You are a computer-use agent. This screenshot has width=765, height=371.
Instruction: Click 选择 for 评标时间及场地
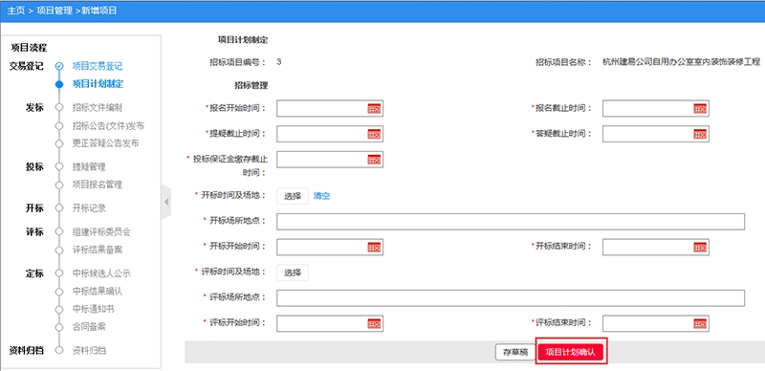coord(293,273)
